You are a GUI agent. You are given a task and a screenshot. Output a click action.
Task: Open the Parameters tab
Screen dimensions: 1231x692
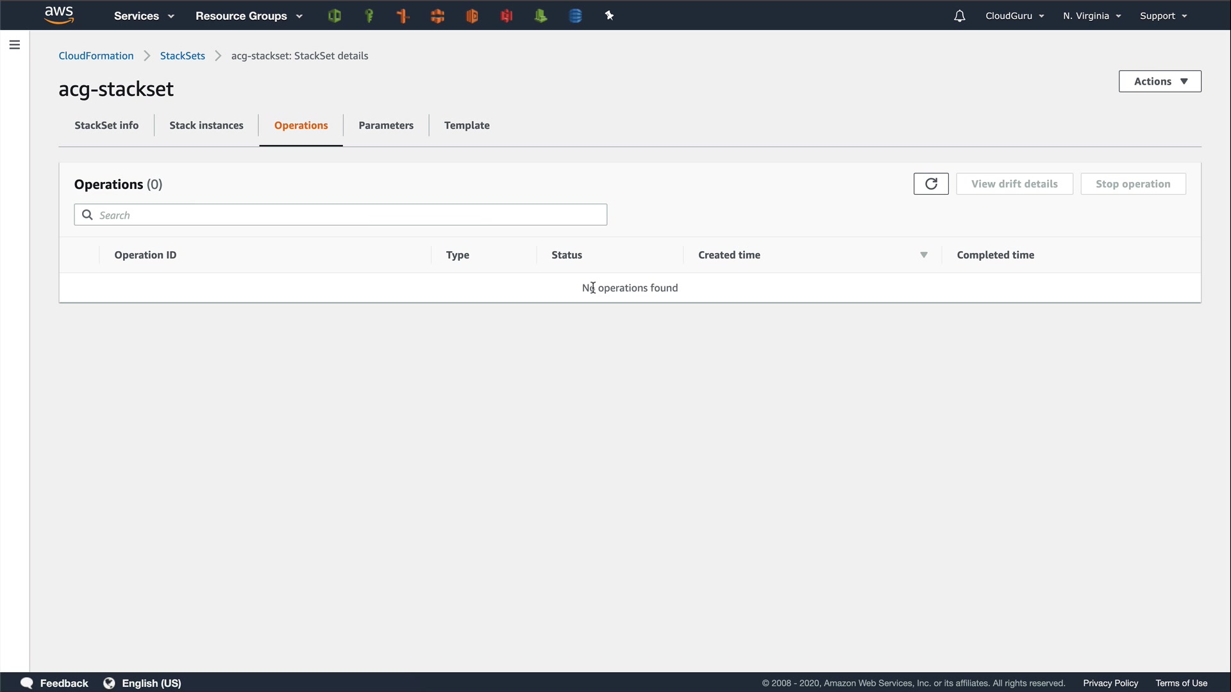coord(386,126)
